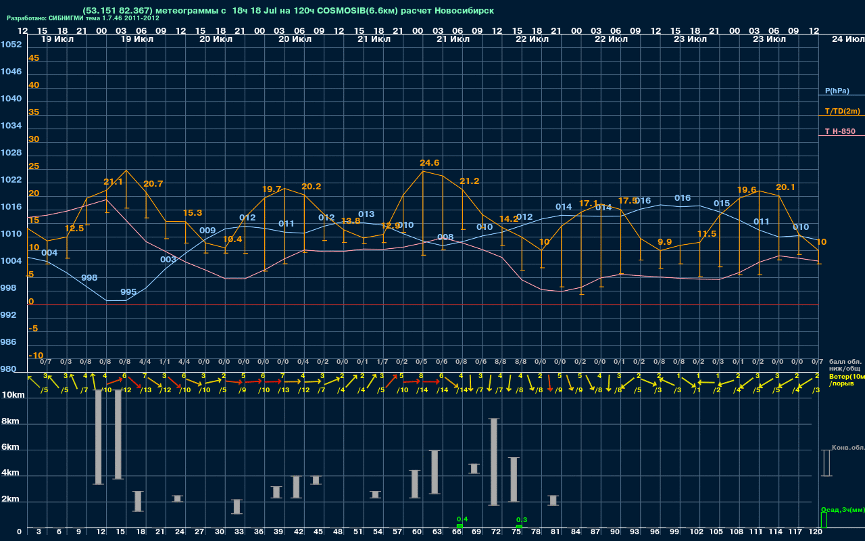This screenshot has height=541, width=865.
Task: Click the 21.1 temperature label
Action: click(x=113, y=182)
